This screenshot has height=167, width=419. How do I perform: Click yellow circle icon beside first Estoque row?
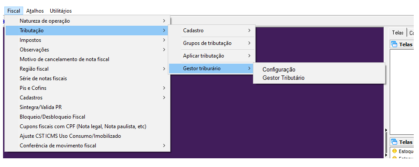tap(395, 151)
